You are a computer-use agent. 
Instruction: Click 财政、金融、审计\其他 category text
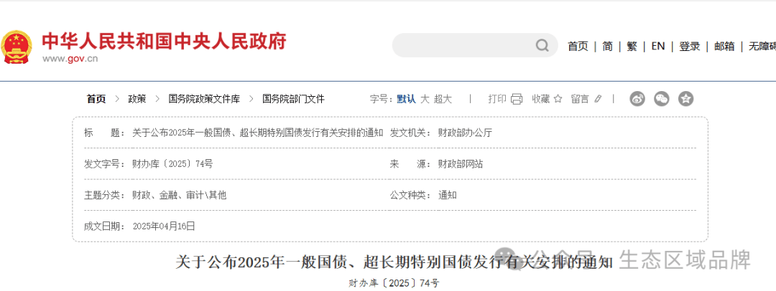click(179, 195)
